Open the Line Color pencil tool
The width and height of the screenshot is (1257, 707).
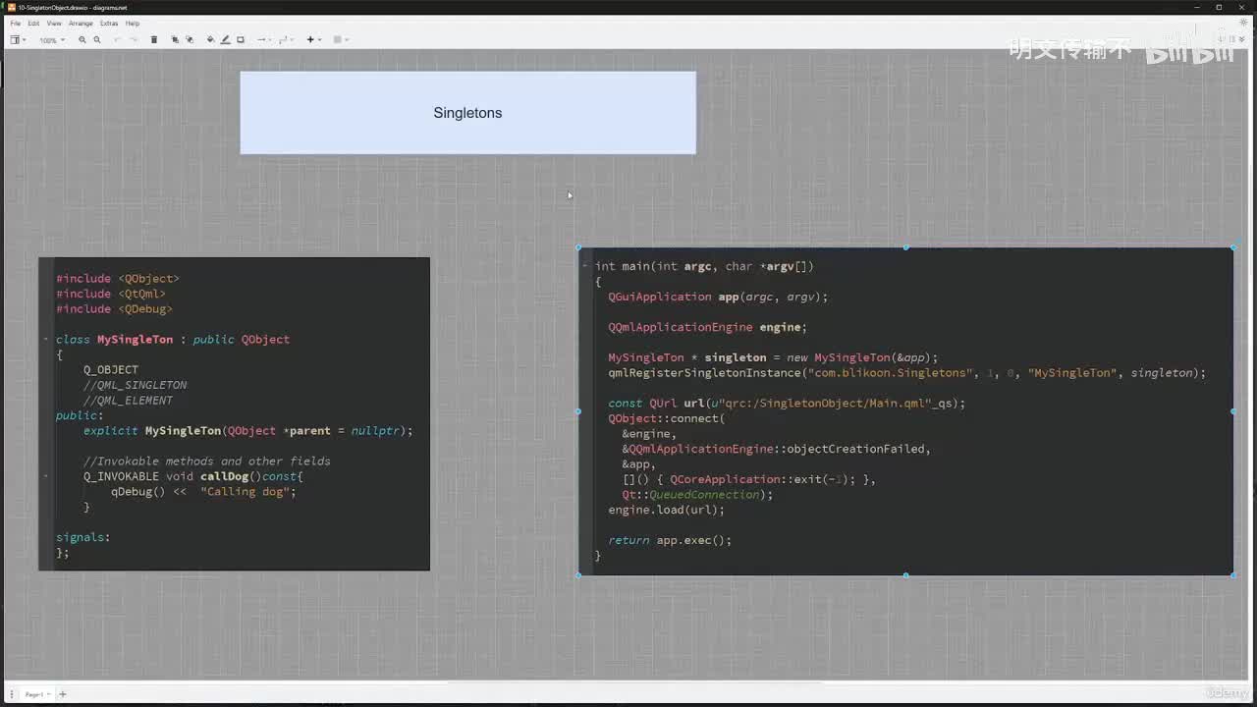(x=225, y=40)
